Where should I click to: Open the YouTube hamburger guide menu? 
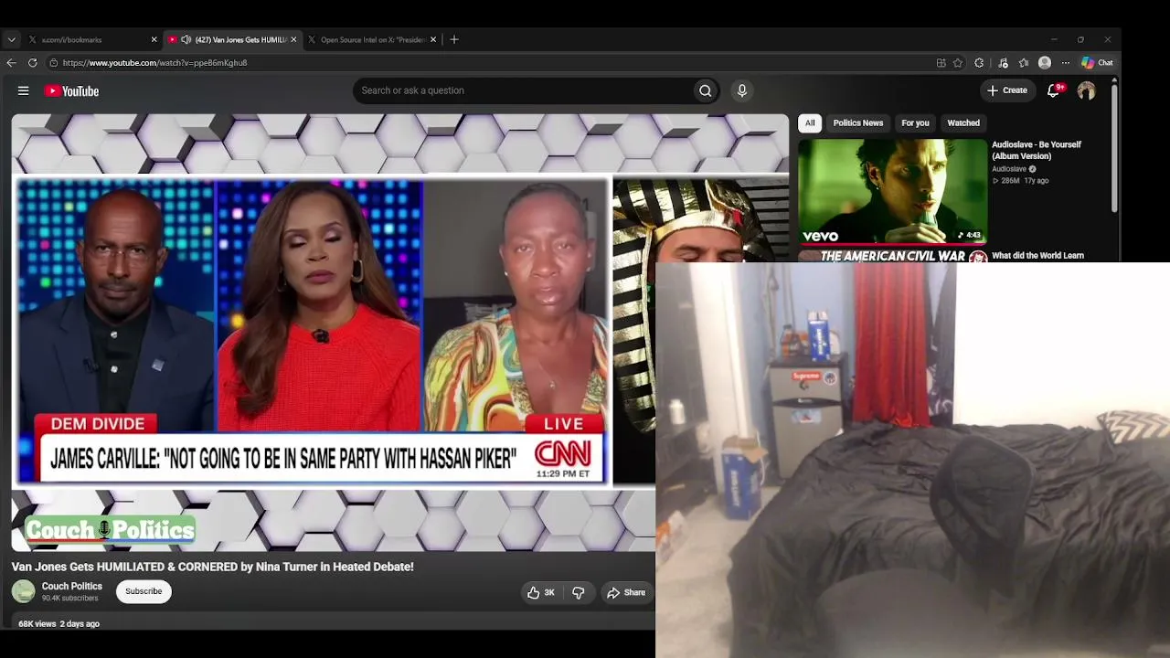coord(24,90)
